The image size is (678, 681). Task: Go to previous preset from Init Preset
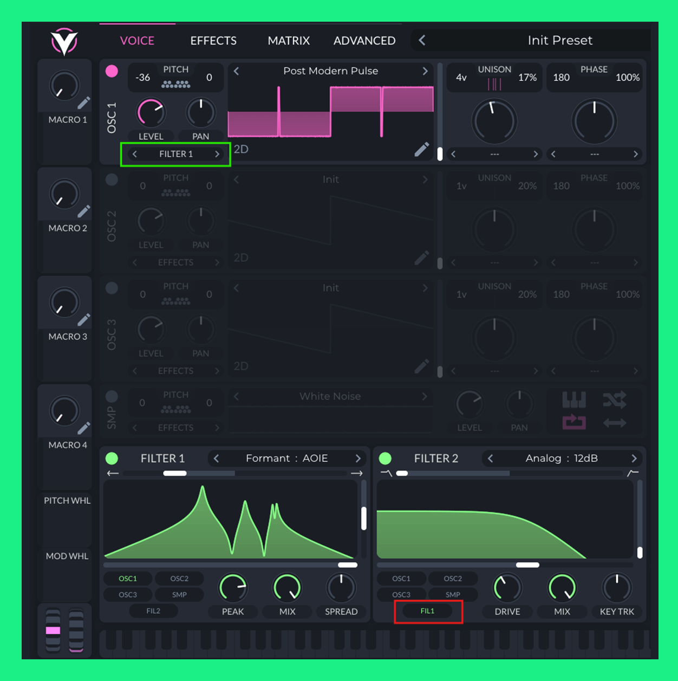pos(422,40)
